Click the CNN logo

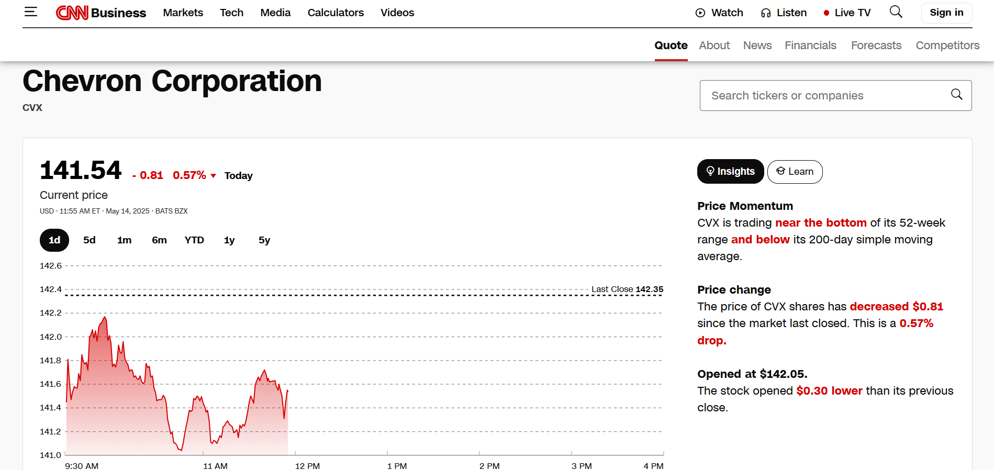coord(72,13)
